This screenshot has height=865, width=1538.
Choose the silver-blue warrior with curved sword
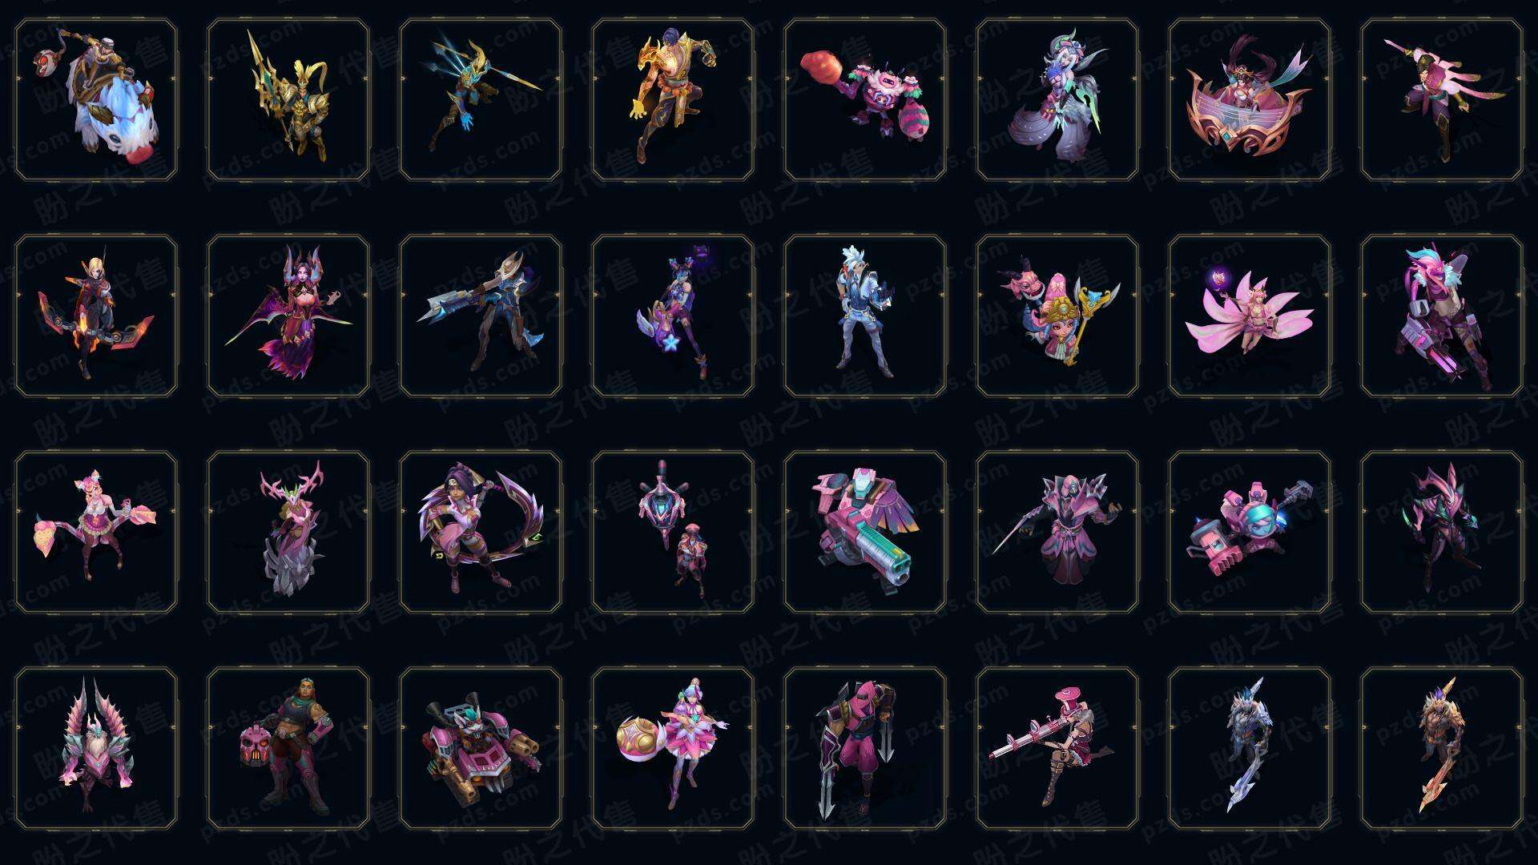[1250, 748]
